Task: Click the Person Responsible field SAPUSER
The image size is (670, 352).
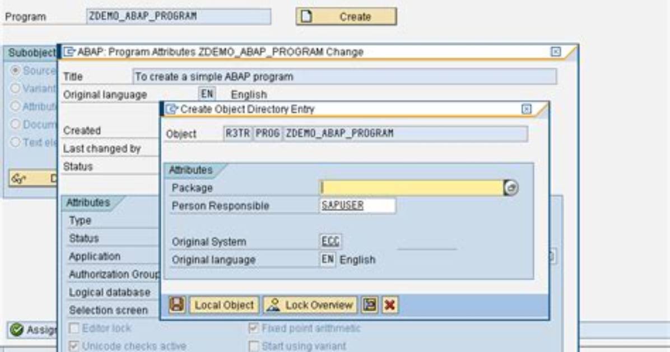Action: [x=357, y=206]
